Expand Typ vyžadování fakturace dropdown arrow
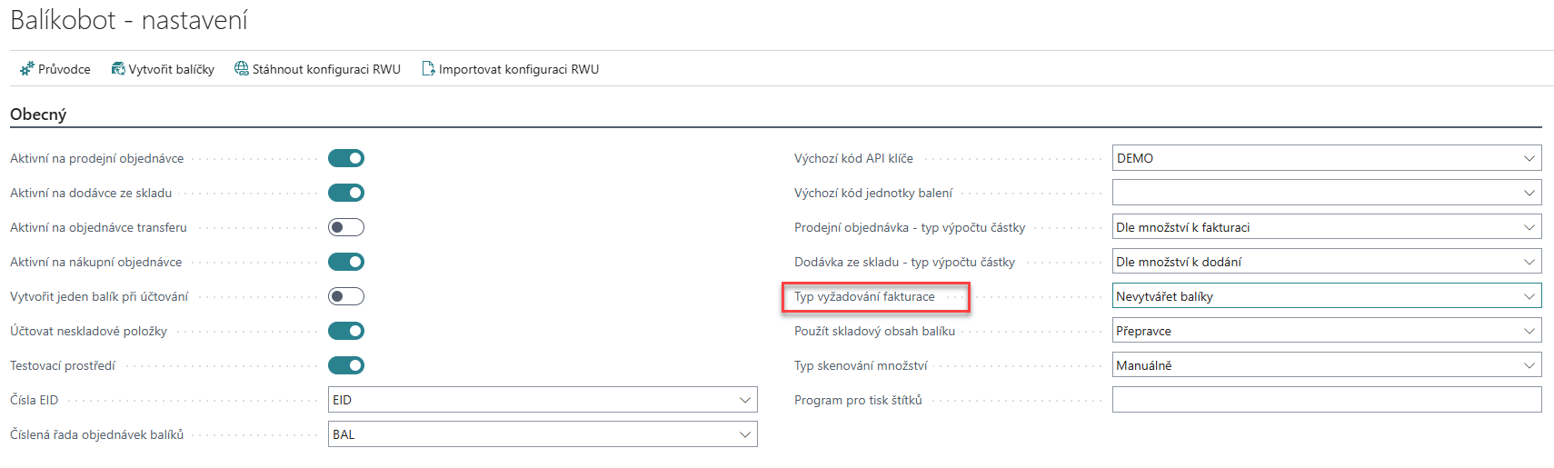The height and width of the screenshot is (468, 1554). [x=1529, y=296]
